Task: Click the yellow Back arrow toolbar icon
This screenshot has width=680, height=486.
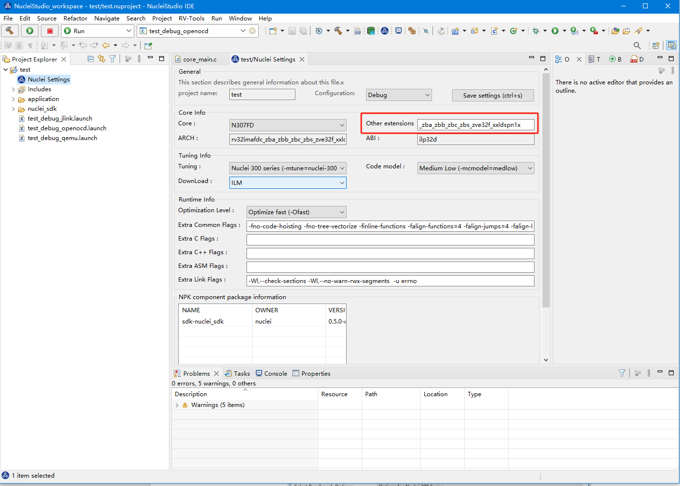Action: (x=106, y=45)
